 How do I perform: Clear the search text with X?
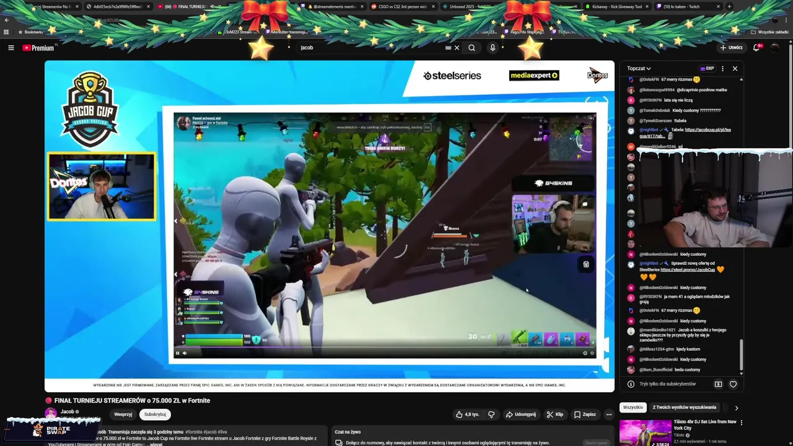point(457,48)
